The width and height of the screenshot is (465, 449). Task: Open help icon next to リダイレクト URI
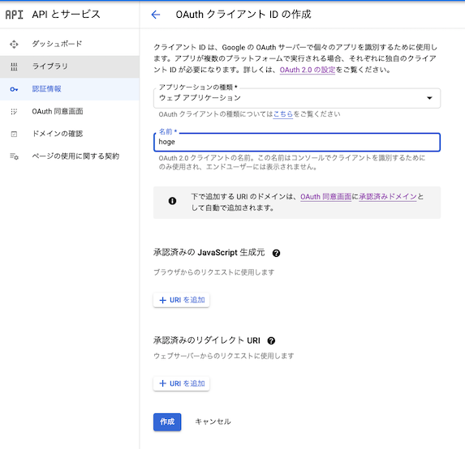coord(271,341)
